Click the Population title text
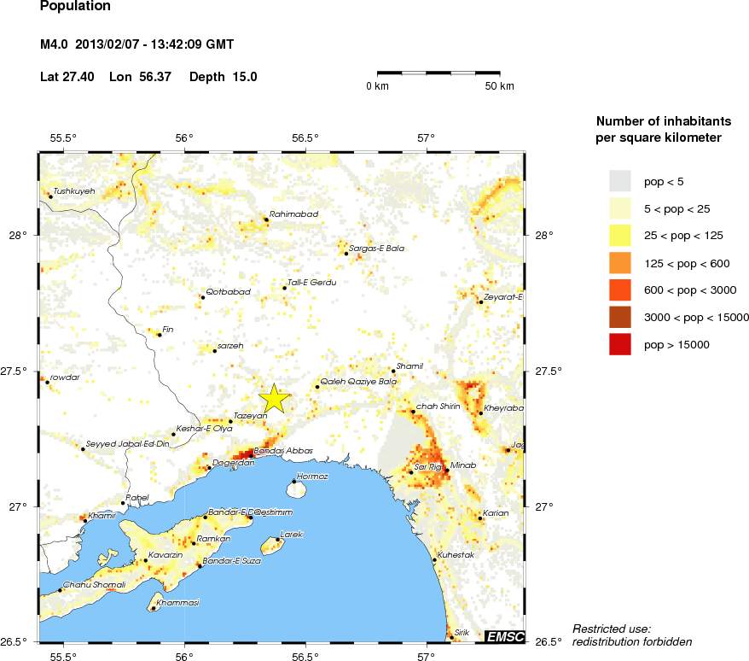749x661 pixels. coord(75,6)
